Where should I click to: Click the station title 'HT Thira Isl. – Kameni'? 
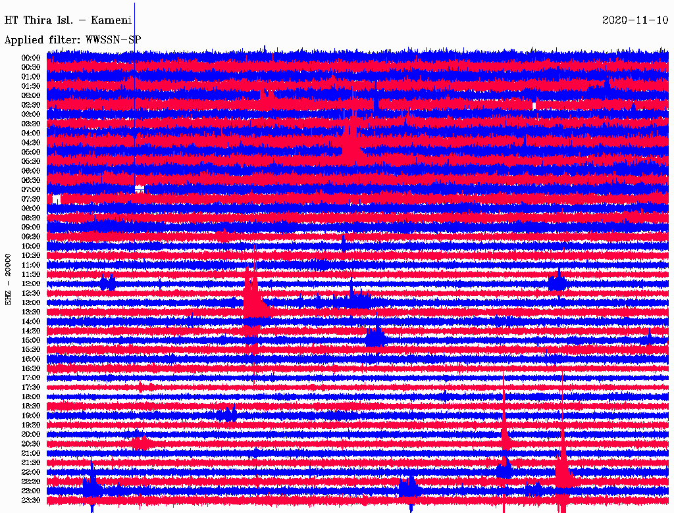pos(68,20)
